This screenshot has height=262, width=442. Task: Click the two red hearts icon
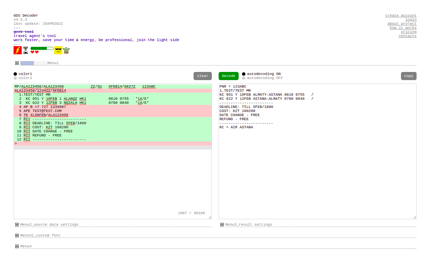coord(34,52)
